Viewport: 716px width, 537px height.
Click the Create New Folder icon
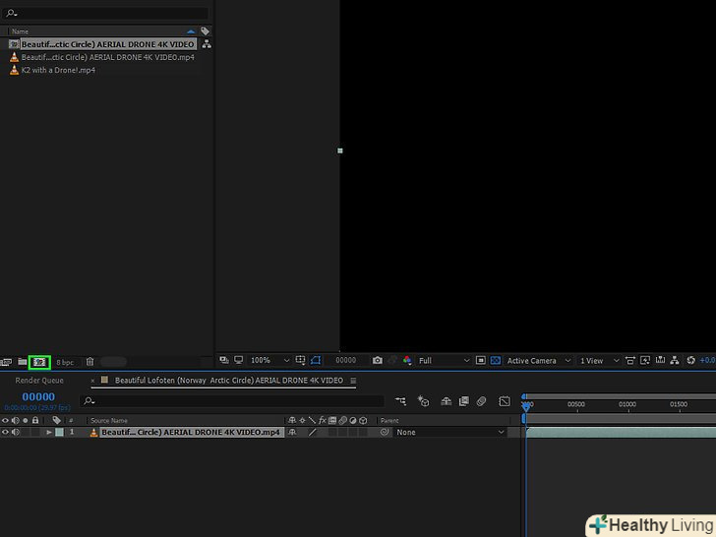click(x=23, y=362)
